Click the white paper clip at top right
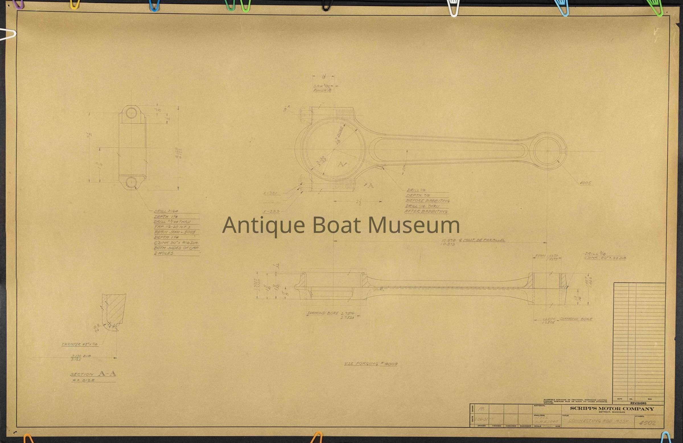This screenshot has width=683, height=443. point(454,8)
